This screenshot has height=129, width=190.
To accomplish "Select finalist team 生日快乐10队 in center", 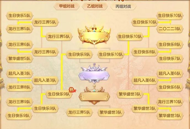I will point(111,54).
